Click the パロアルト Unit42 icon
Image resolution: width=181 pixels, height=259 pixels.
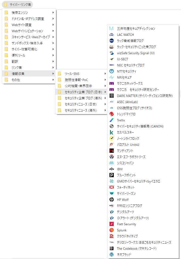(x=112, y=145)
